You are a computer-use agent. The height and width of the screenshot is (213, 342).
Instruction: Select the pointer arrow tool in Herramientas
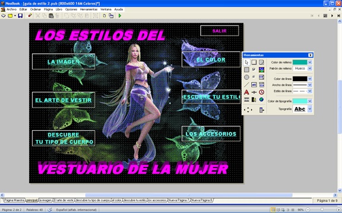(246, 62)
